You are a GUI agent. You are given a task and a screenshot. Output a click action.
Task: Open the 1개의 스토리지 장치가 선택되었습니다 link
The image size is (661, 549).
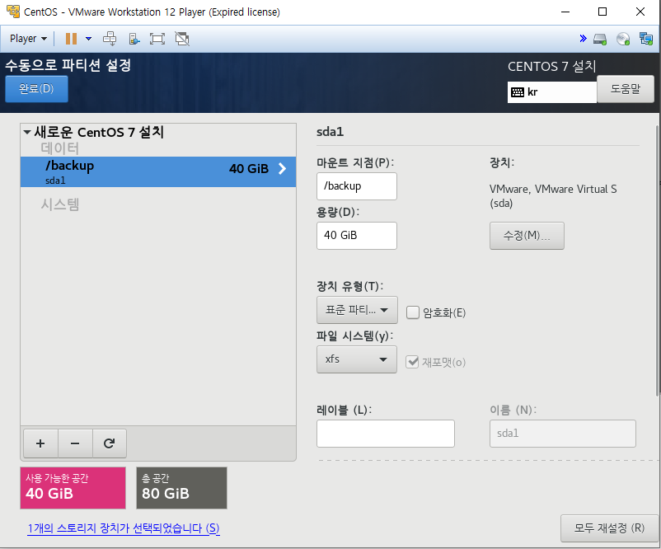124,528
